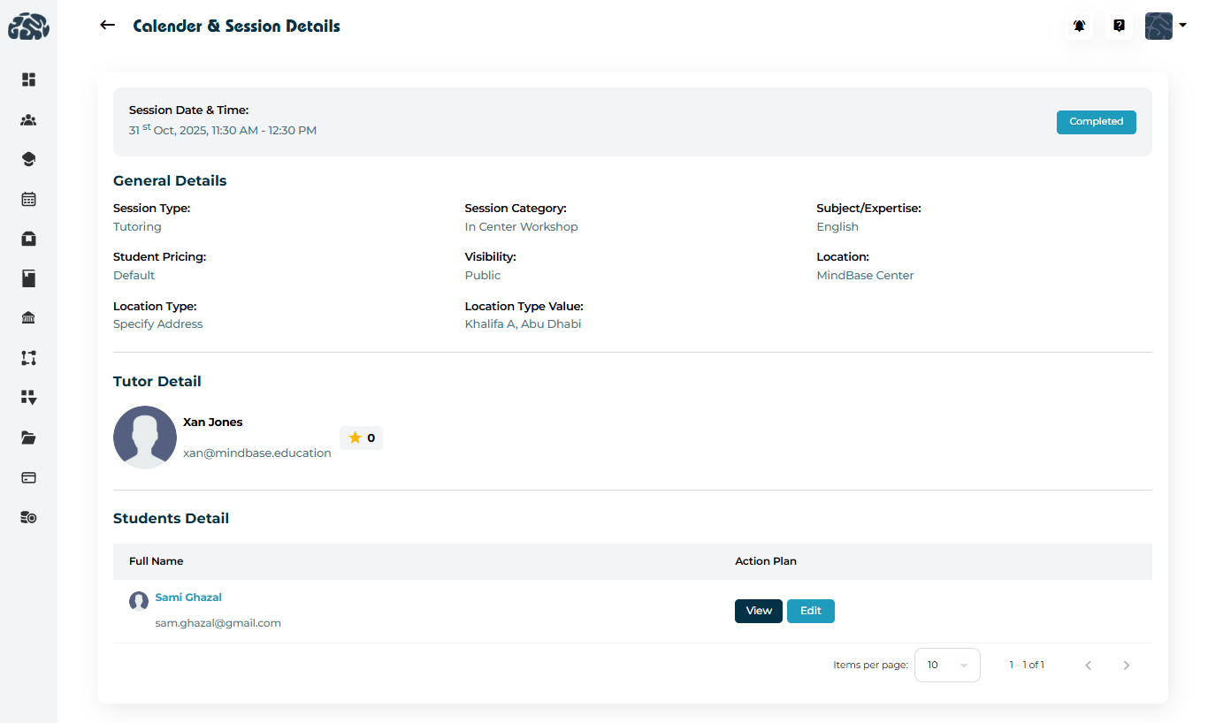Viewport: 1208px width, 723px height.
Task: Click the credit card sidebar icon
Action: pos(28,477)
